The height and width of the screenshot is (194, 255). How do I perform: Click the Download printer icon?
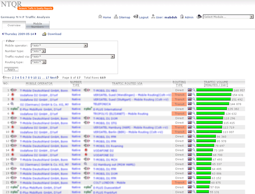44,34
